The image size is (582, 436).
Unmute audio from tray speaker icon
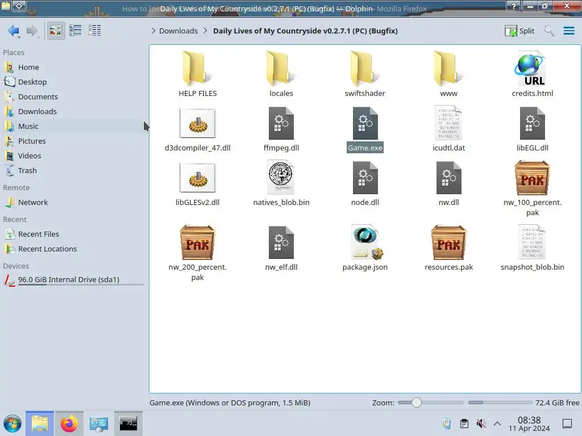[x=481, y=424]
